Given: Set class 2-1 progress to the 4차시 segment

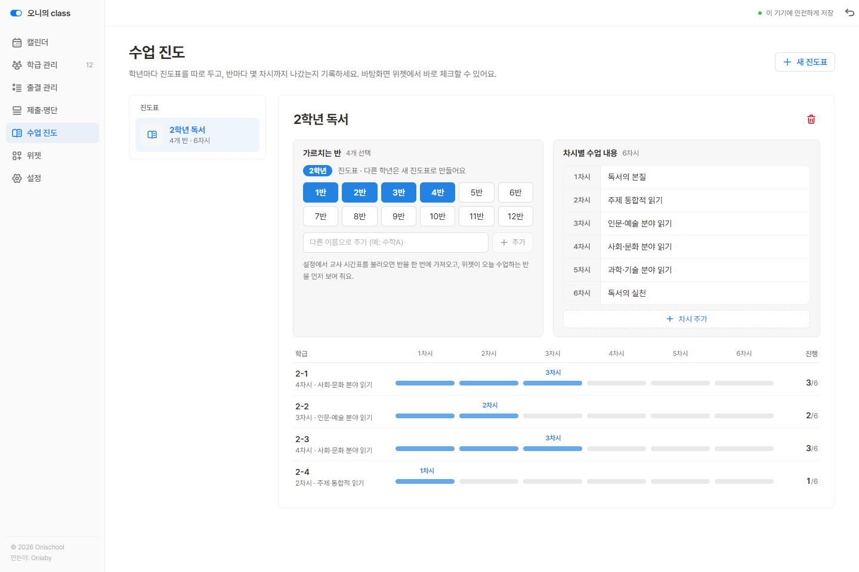Looking at the screenshot, I should (x=616, y=383).
